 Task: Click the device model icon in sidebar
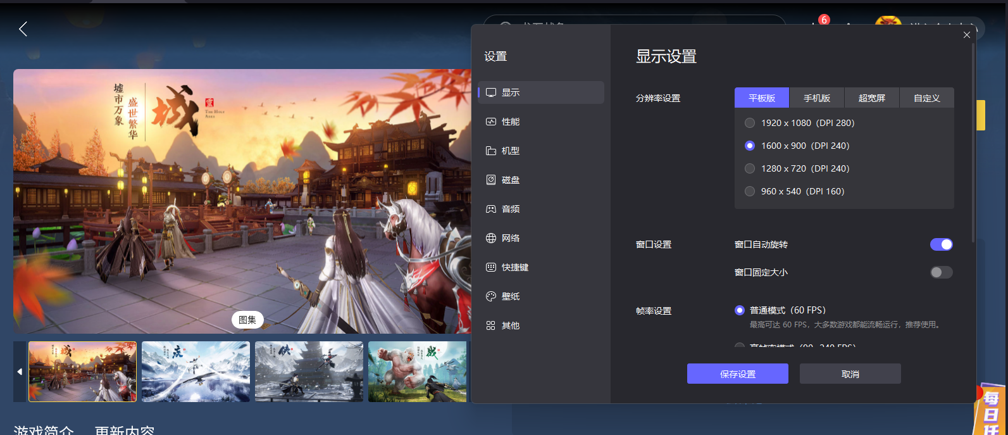point(491,151)
